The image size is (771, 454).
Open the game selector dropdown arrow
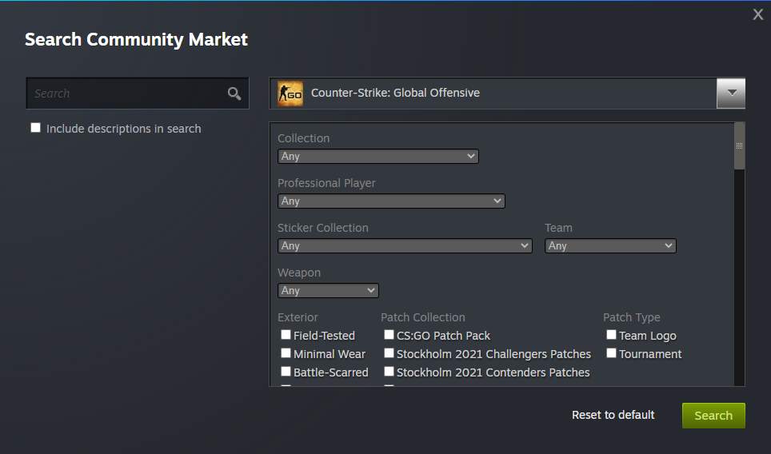pyautogui.click(x=731, y=93)
